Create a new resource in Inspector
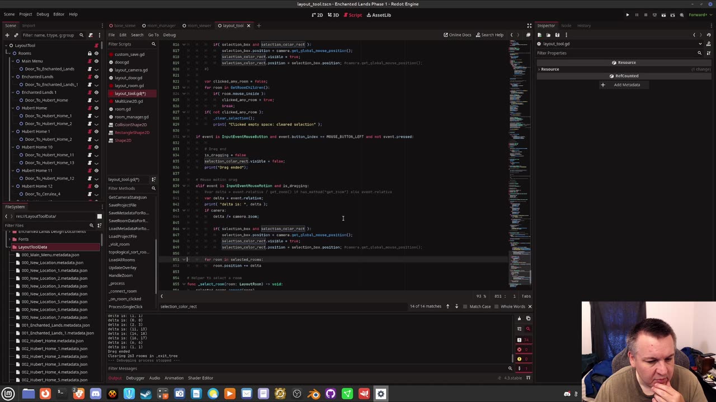Image resolution: width=716 pixels, height=402 pixels. coord(540,35)
